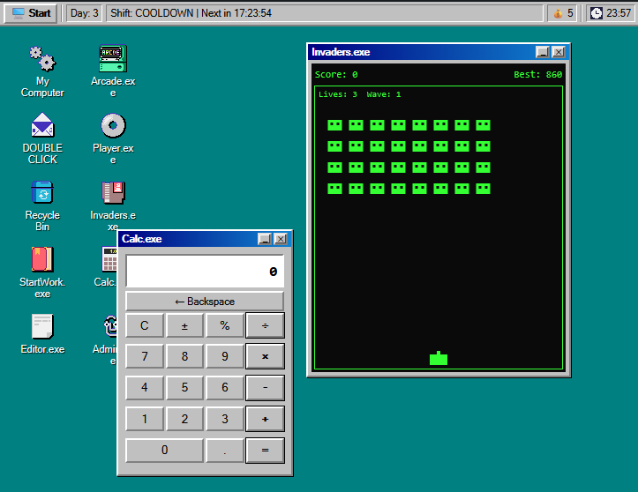Viewport: 638px width, 492px height.
Task: Click the Score: 0 text in Invaders
Action: pos(336,75)
